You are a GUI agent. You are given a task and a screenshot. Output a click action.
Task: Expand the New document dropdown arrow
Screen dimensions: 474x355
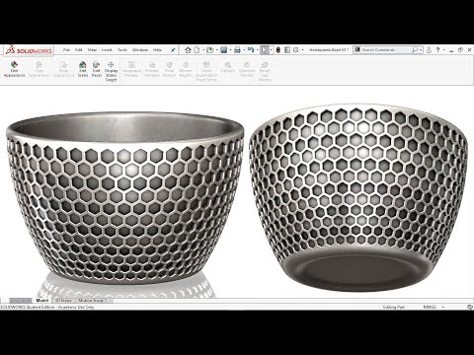click(x=202, y=50)
